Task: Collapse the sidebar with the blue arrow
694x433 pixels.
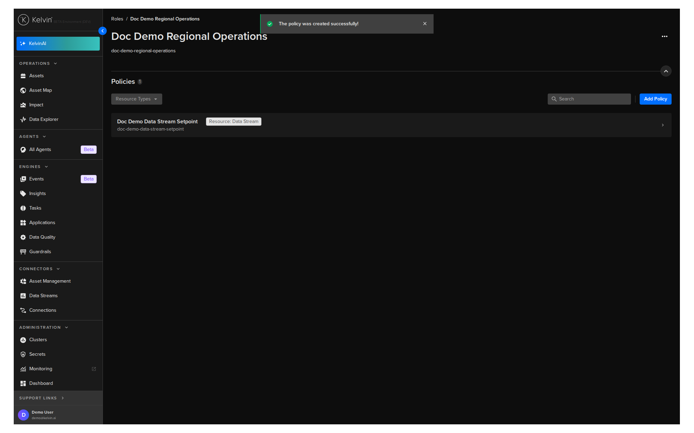Action: [x=103, y=31]
